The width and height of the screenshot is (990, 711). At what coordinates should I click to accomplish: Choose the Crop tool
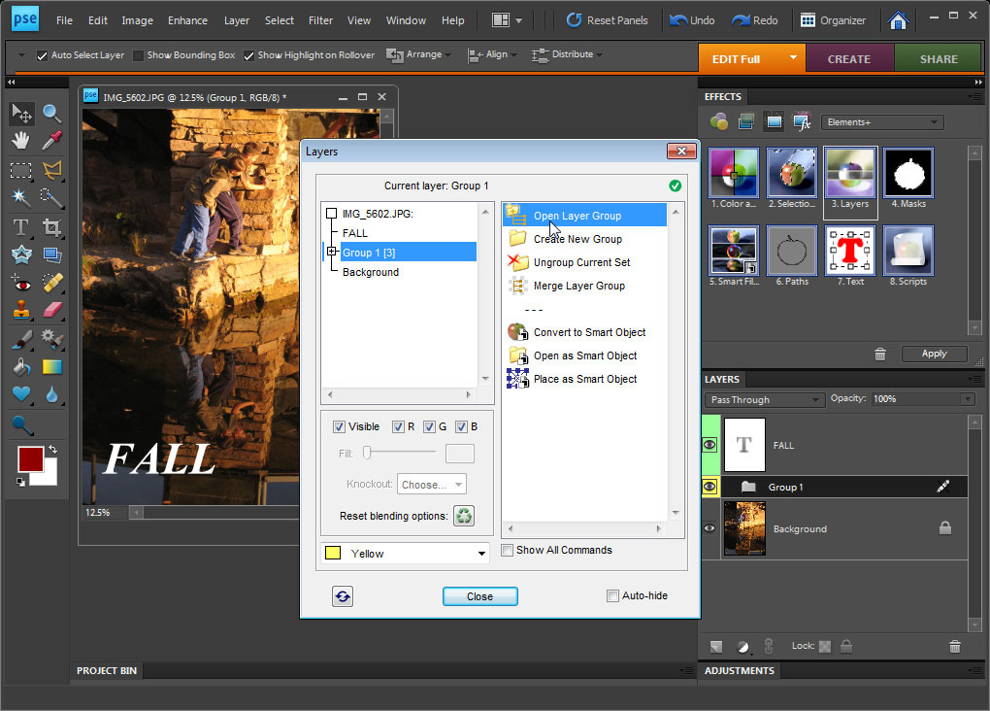click(51, 227)
